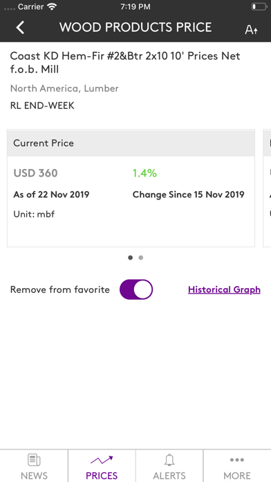Switch to the NEWS tab

pos(34,465)
